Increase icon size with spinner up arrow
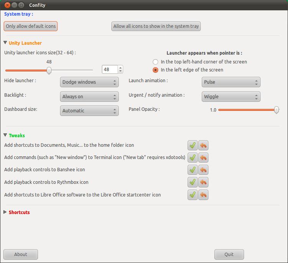This screenshot has height=263, width=288. (120, 68)
